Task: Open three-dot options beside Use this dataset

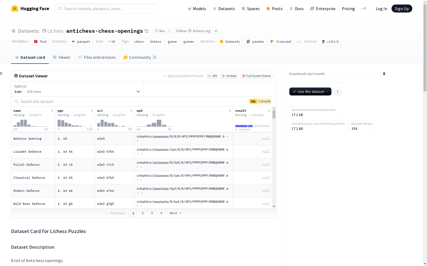Action: [338, 92]
